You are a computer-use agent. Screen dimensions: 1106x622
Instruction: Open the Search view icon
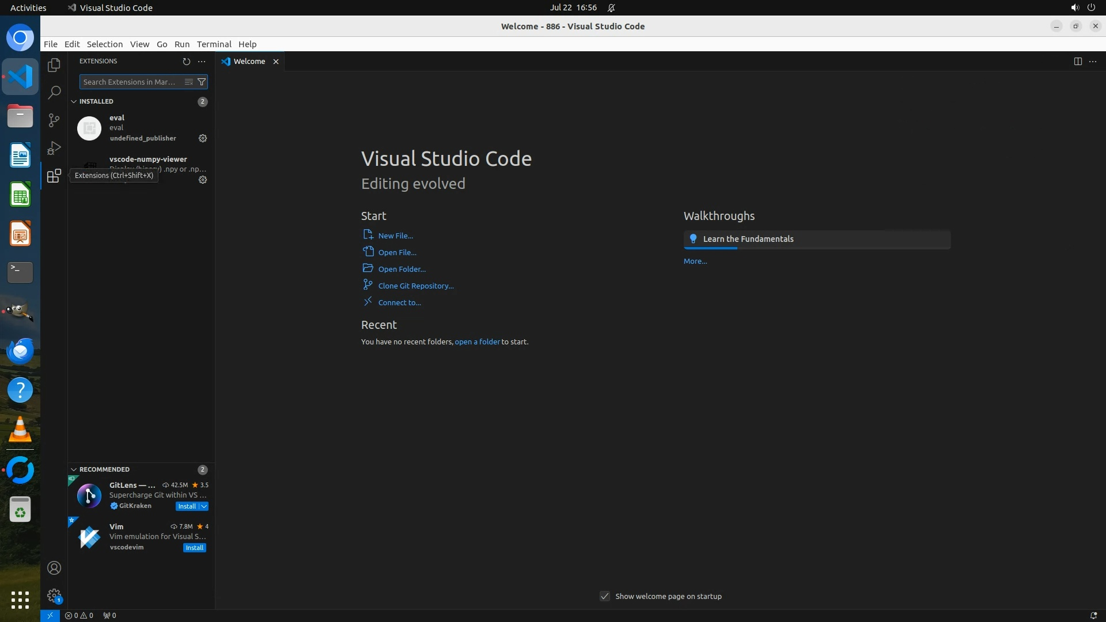tap(54, 92)
